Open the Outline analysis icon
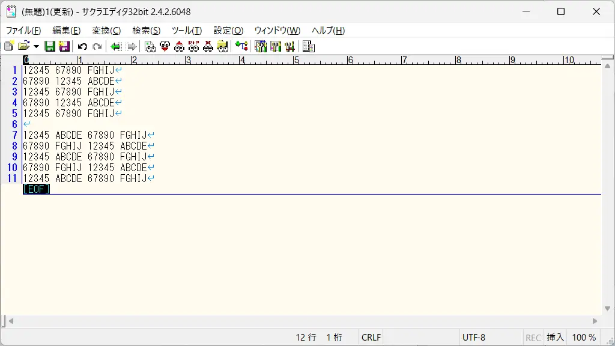The height and width of the screenshot is (346, 615). point(241,46)
